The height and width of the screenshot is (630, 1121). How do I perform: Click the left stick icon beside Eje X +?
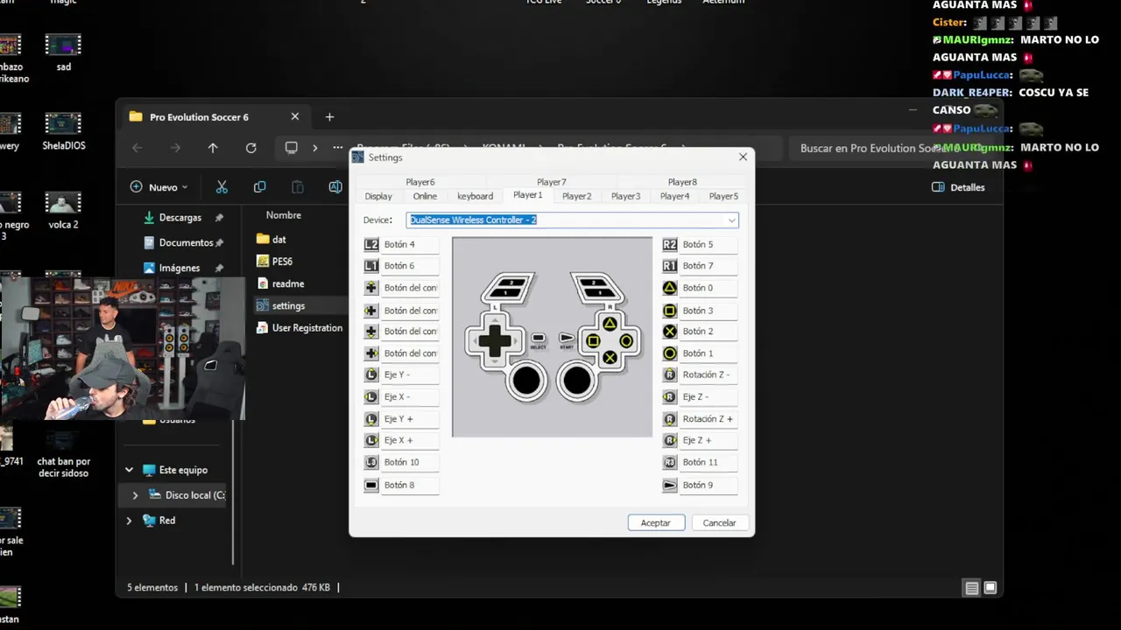click(371, 440)
